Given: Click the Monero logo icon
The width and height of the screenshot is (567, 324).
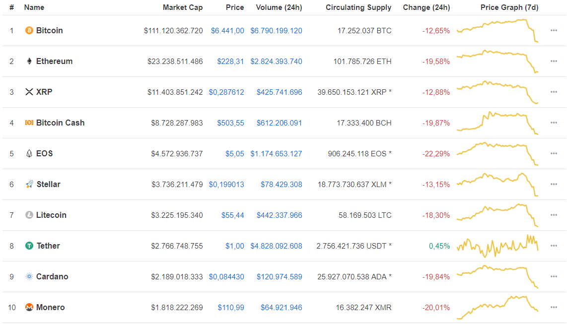Looking at the screenshot, I should (29, 307).
